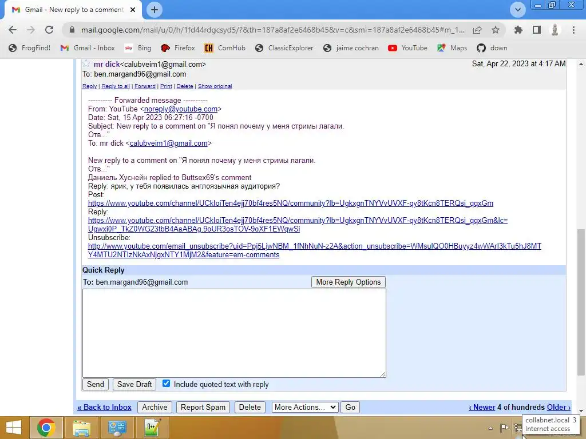Viewport: 586px width, 439px height.
Task: Click the site lock icon
Action: 72,30
